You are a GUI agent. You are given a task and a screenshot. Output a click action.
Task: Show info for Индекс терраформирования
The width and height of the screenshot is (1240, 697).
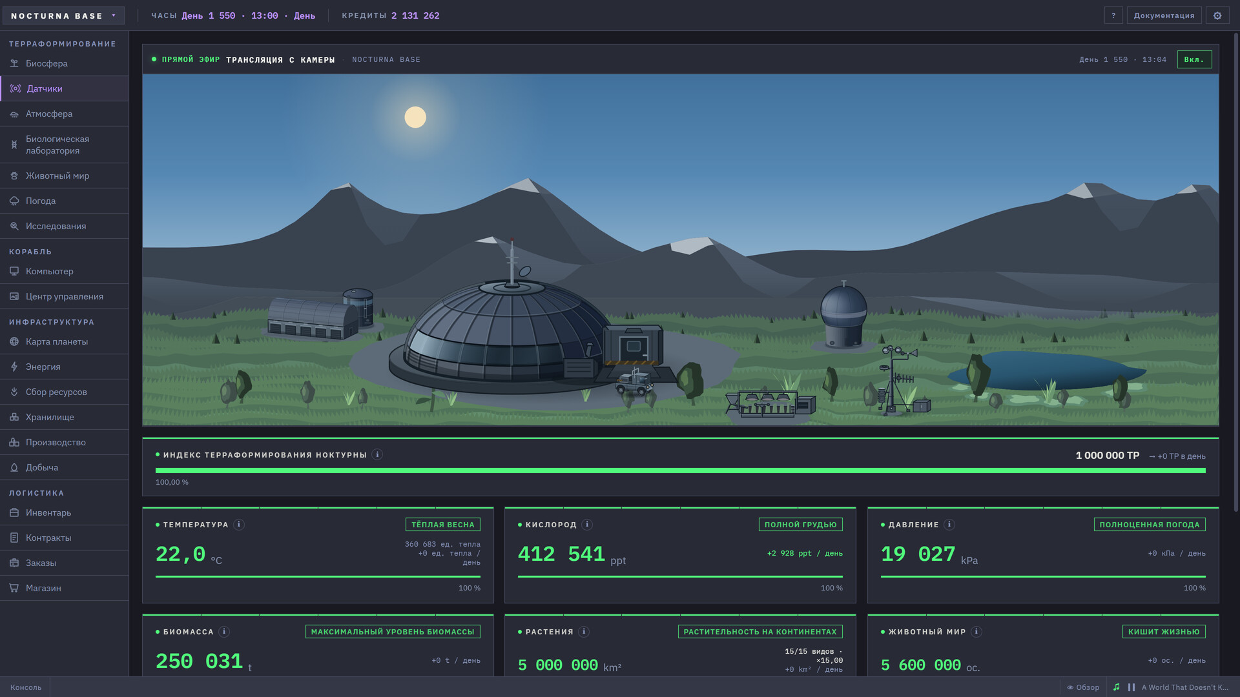378,454
